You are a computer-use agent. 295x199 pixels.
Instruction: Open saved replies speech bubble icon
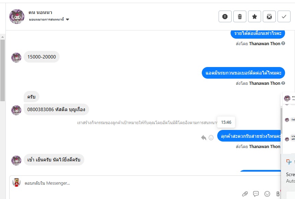256,194
